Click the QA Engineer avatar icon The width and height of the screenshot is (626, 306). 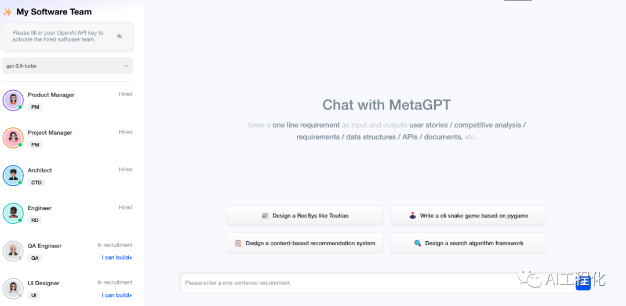(x=13, y=250)
